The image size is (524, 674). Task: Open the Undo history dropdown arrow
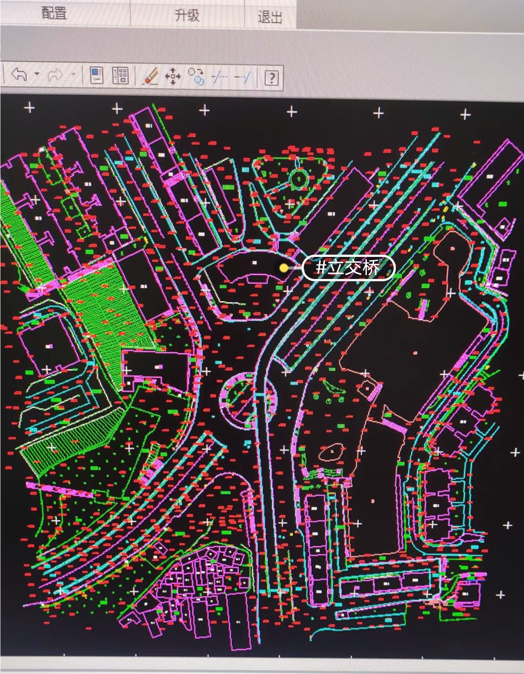coord(37,75)
